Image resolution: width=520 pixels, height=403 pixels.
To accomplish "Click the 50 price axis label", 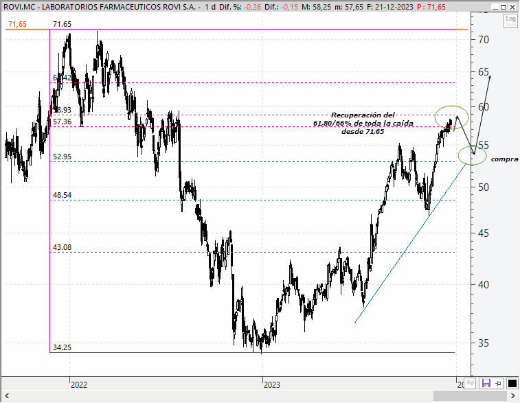I will (x=484, y=187).
